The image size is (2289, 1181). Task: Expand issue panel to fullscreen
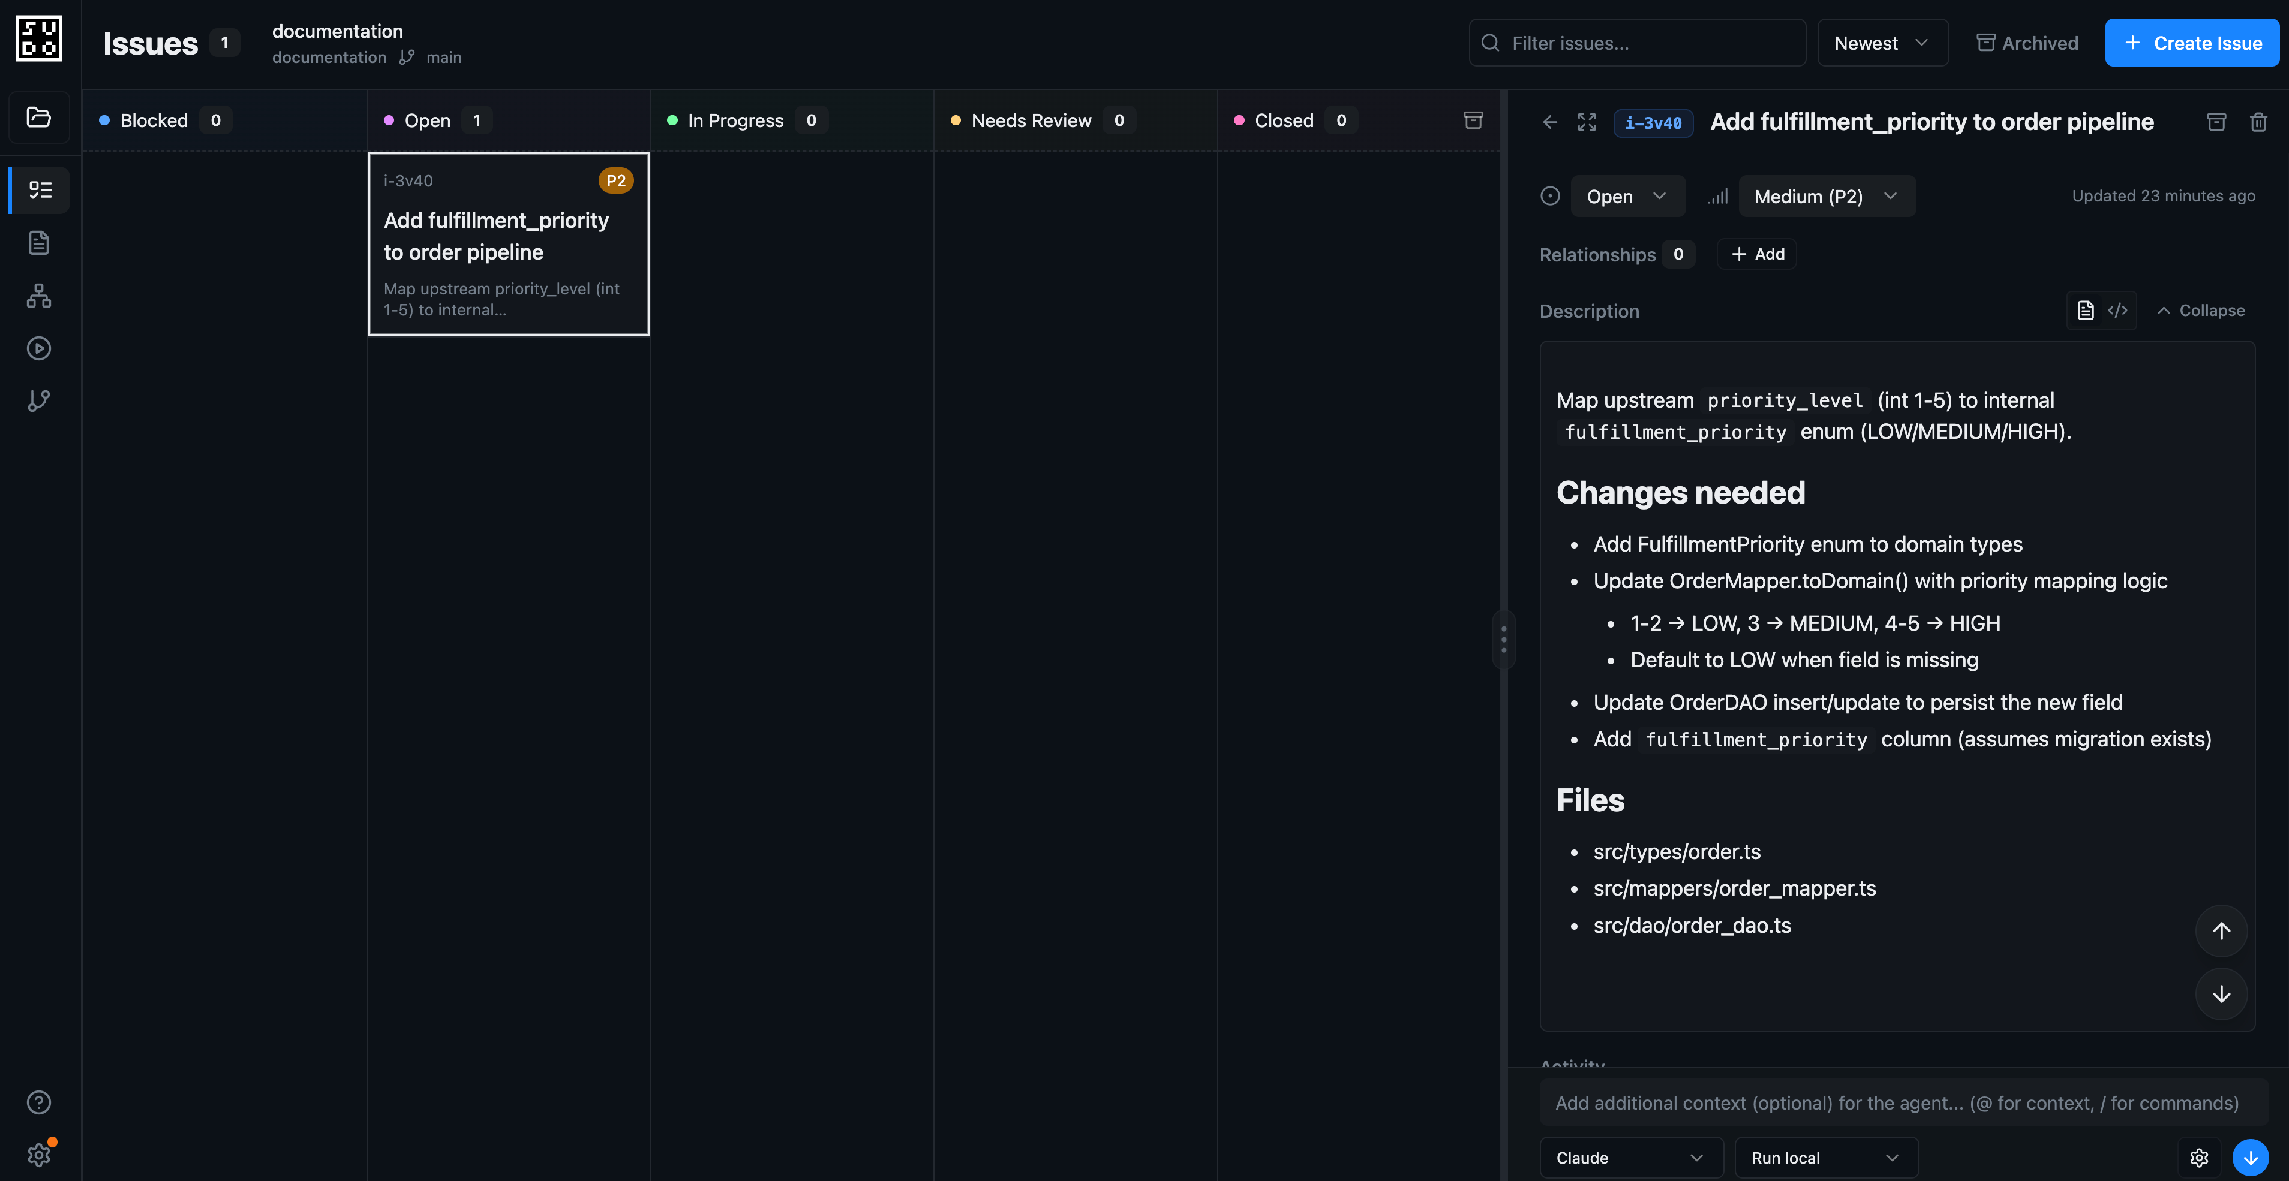1587,122
